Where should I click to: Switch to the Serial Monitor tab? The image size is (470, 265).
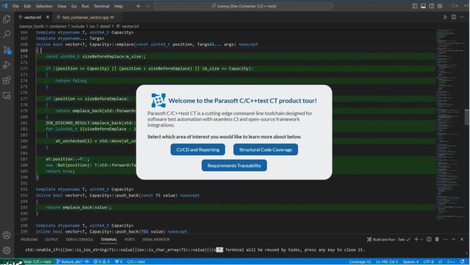click(x=156, y=239)
